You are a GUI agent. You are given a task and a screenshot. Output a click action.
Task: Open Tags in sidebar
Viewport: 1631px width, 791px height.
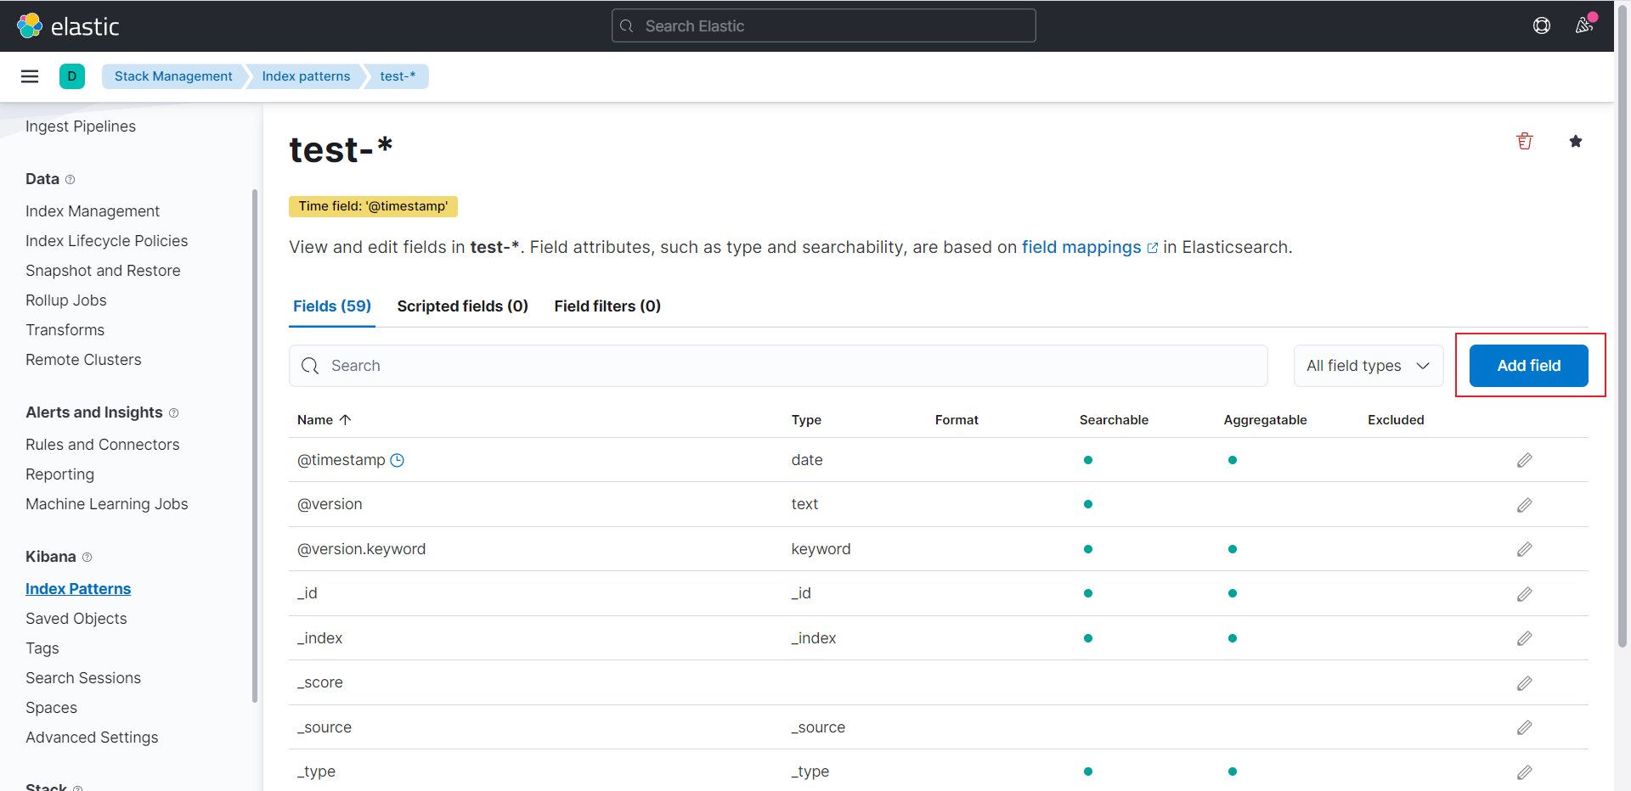click(42, 648)
